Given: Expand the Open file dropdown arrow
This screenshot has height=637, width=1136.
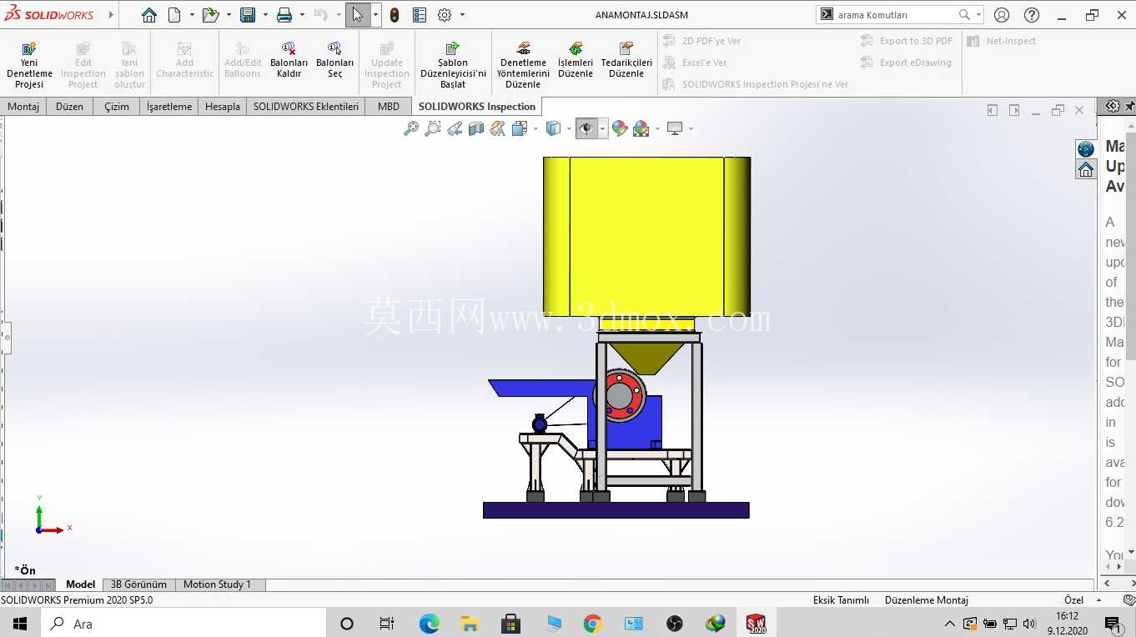Looking at the screenshot, I should [229, 15].
